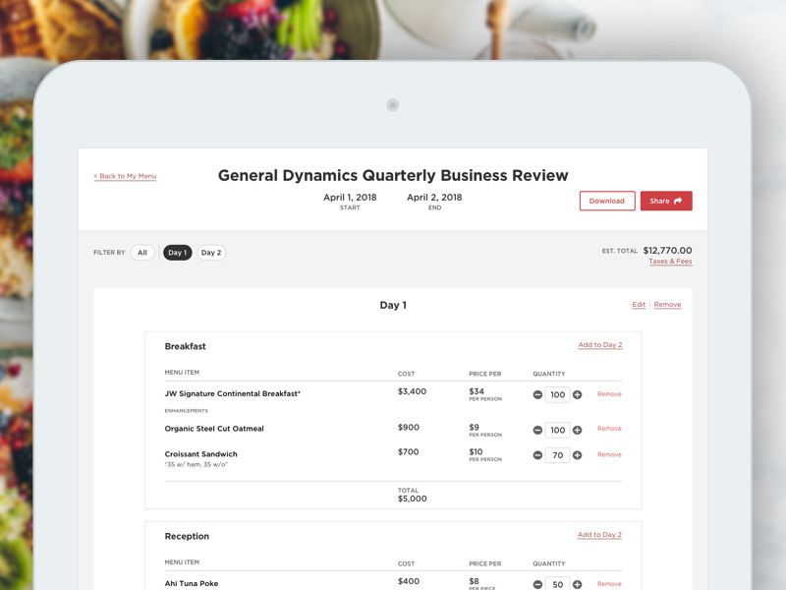Image resolution: width=786 pixels, height=590 pixels.
Task: Remove Ahi Tuna Poke item
Action: tap(609, 584)
